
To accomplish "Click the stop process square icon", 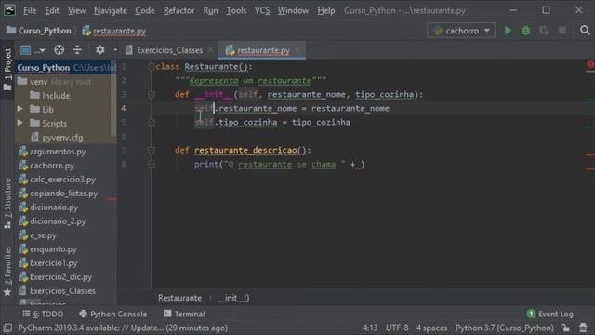I will 562,31.
